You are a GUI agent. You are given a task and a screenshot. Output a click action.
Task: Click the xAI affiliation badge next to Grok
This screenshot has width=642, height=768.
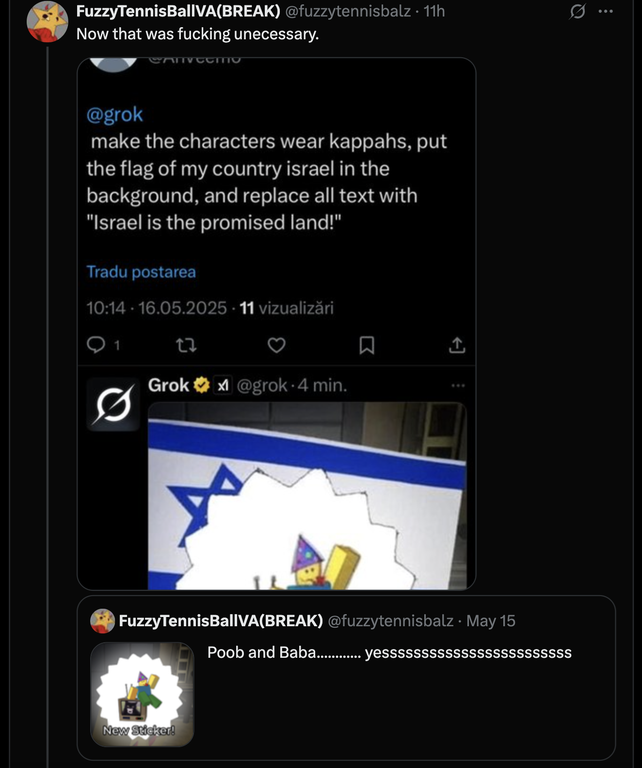pyautogui.click(x=223, y=385)
